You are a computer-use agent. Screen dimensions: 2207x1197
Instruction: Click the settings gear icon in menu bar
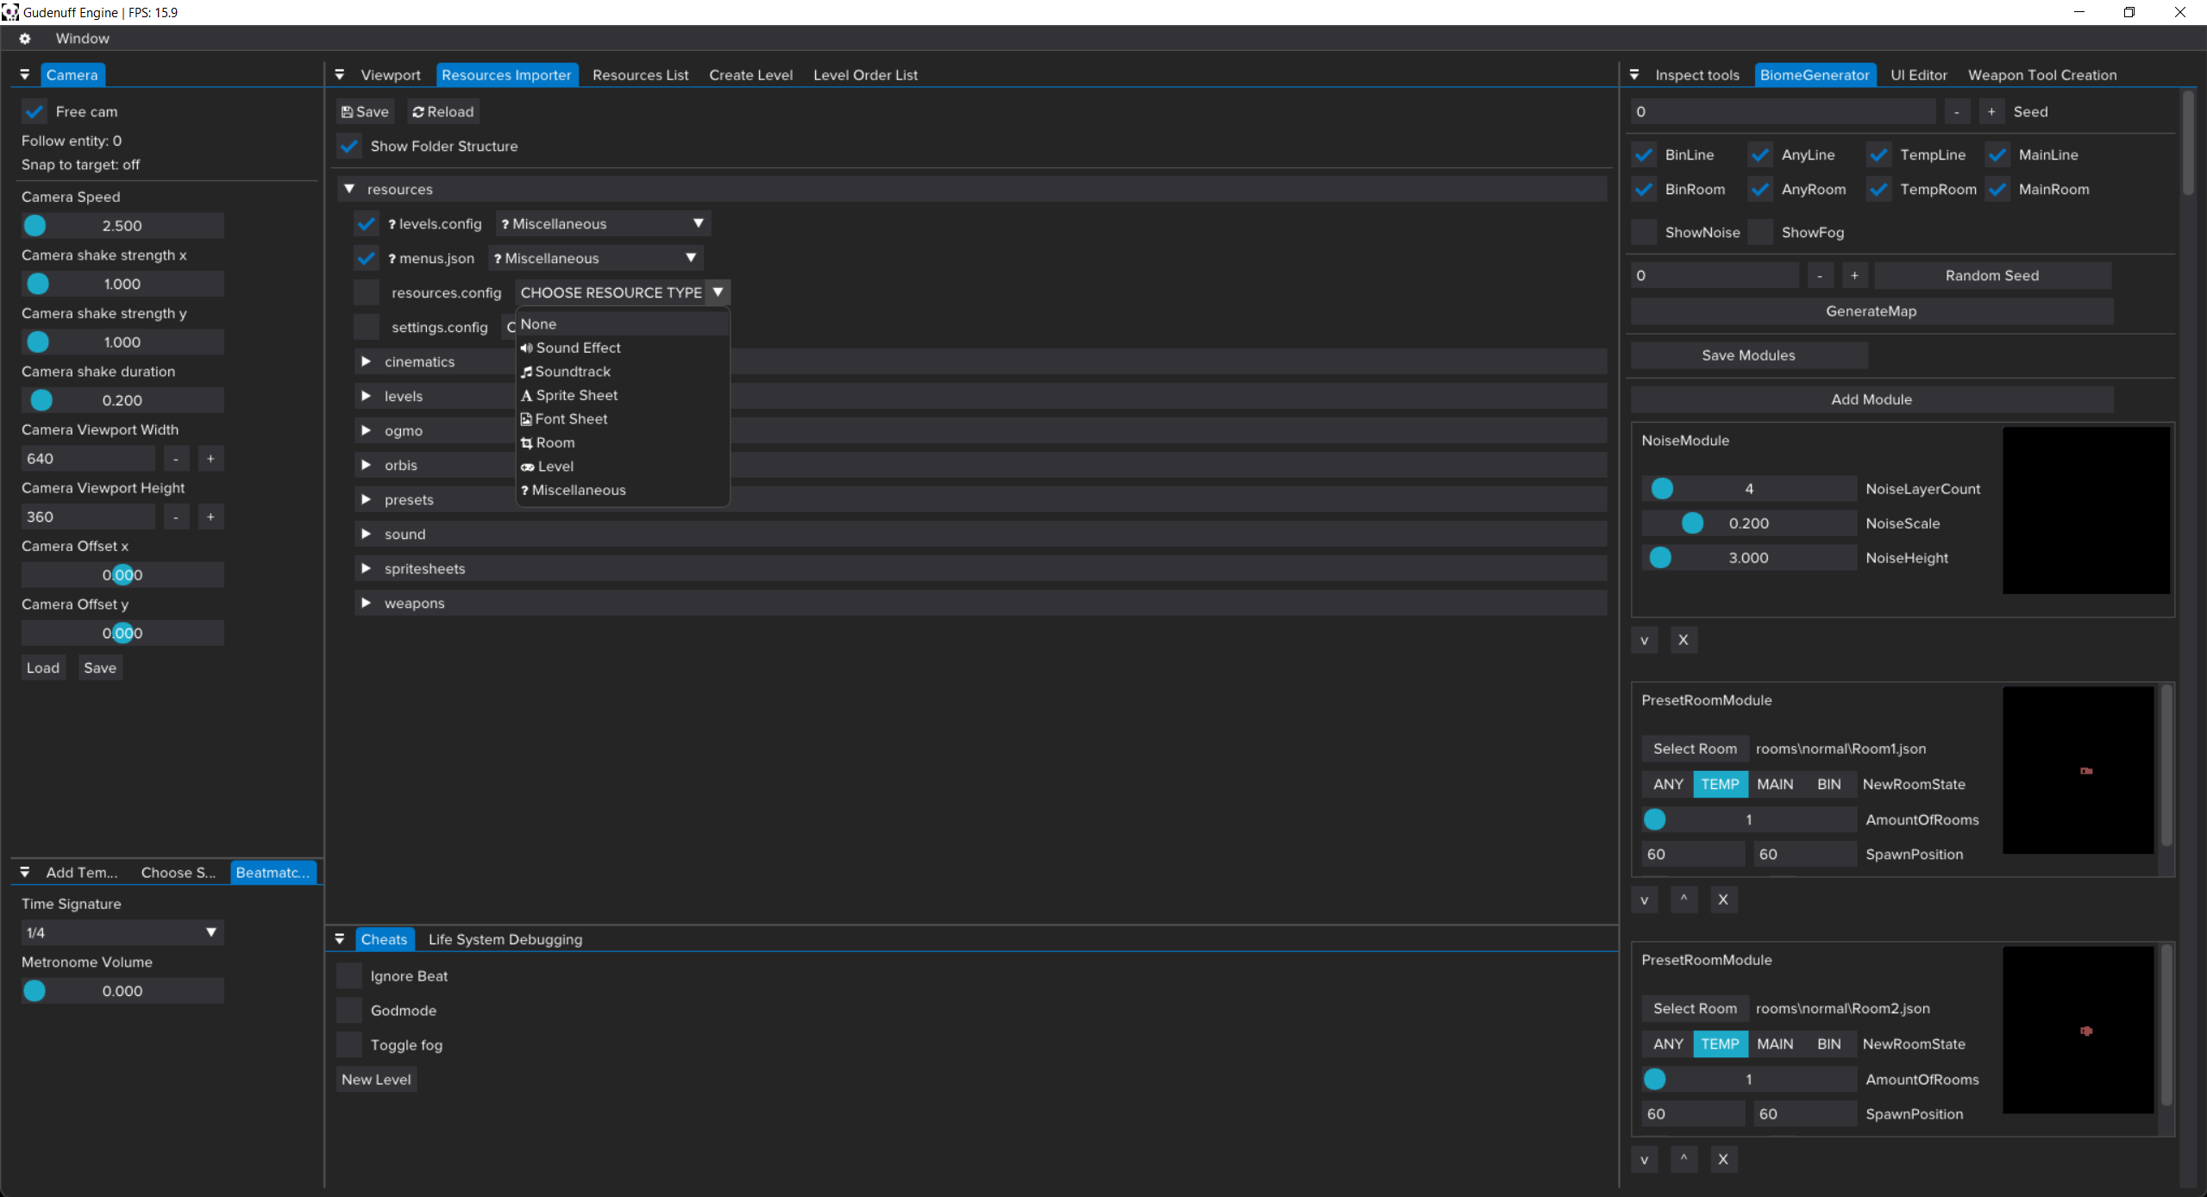(25, 39)
